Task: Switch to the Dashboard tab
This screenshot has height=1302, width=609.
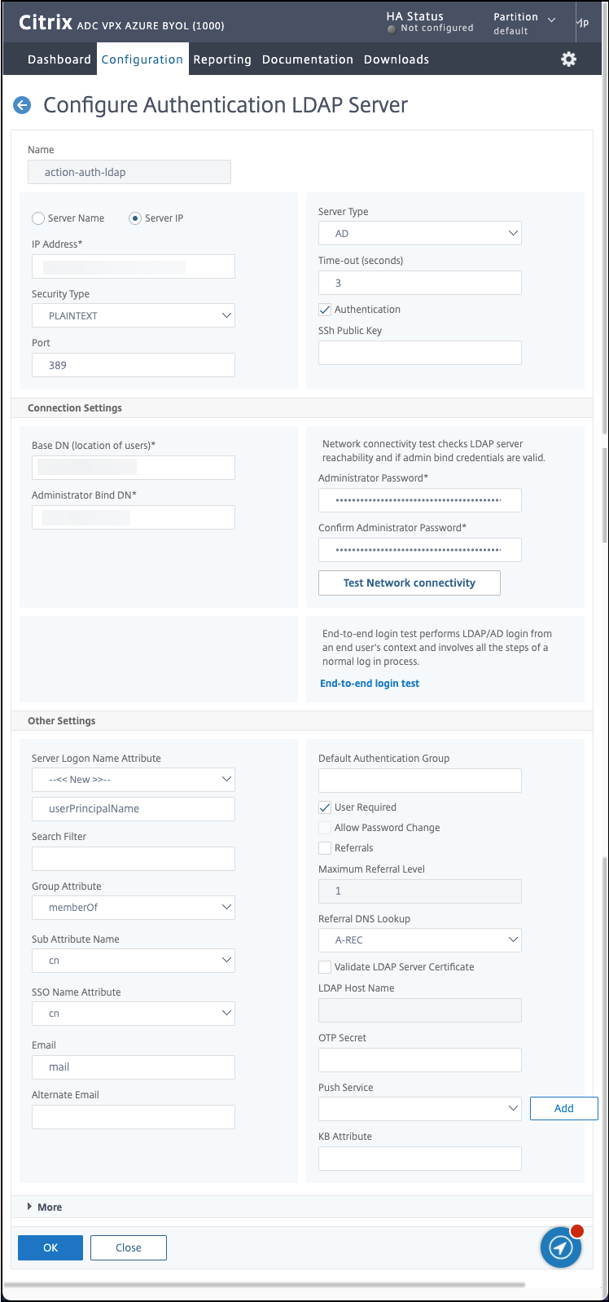Action: [59, 59]
